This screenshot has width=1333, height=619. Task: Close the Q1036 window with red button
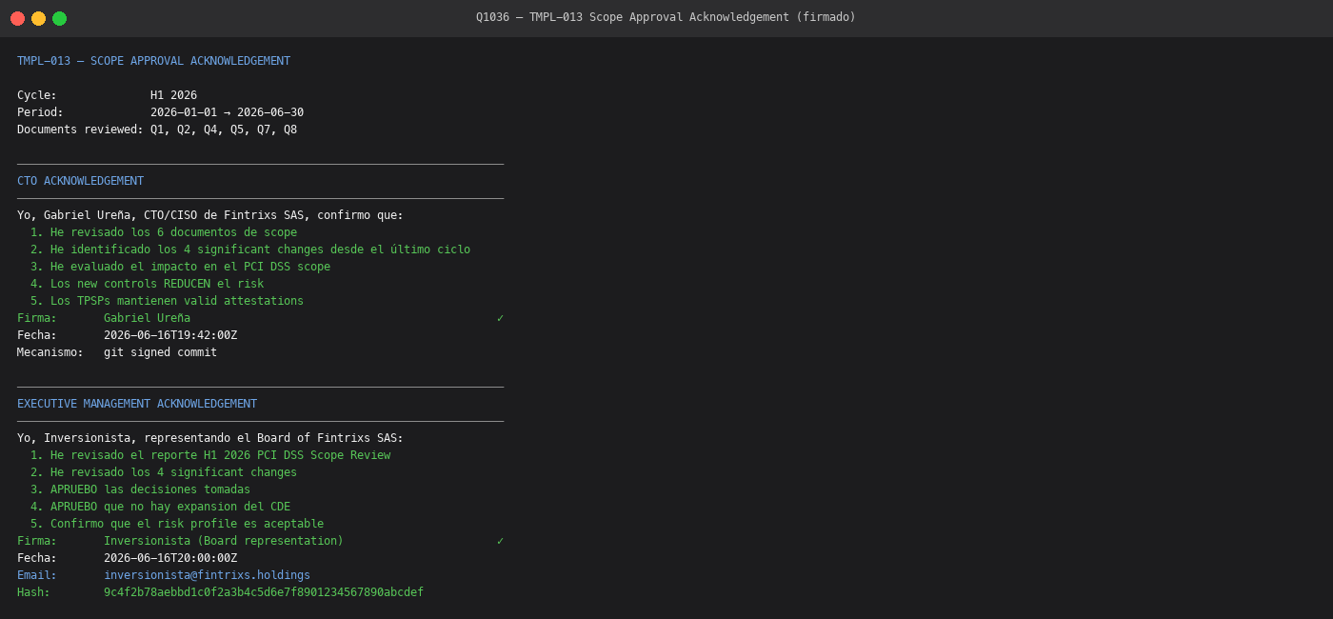(x=17, y=18)
